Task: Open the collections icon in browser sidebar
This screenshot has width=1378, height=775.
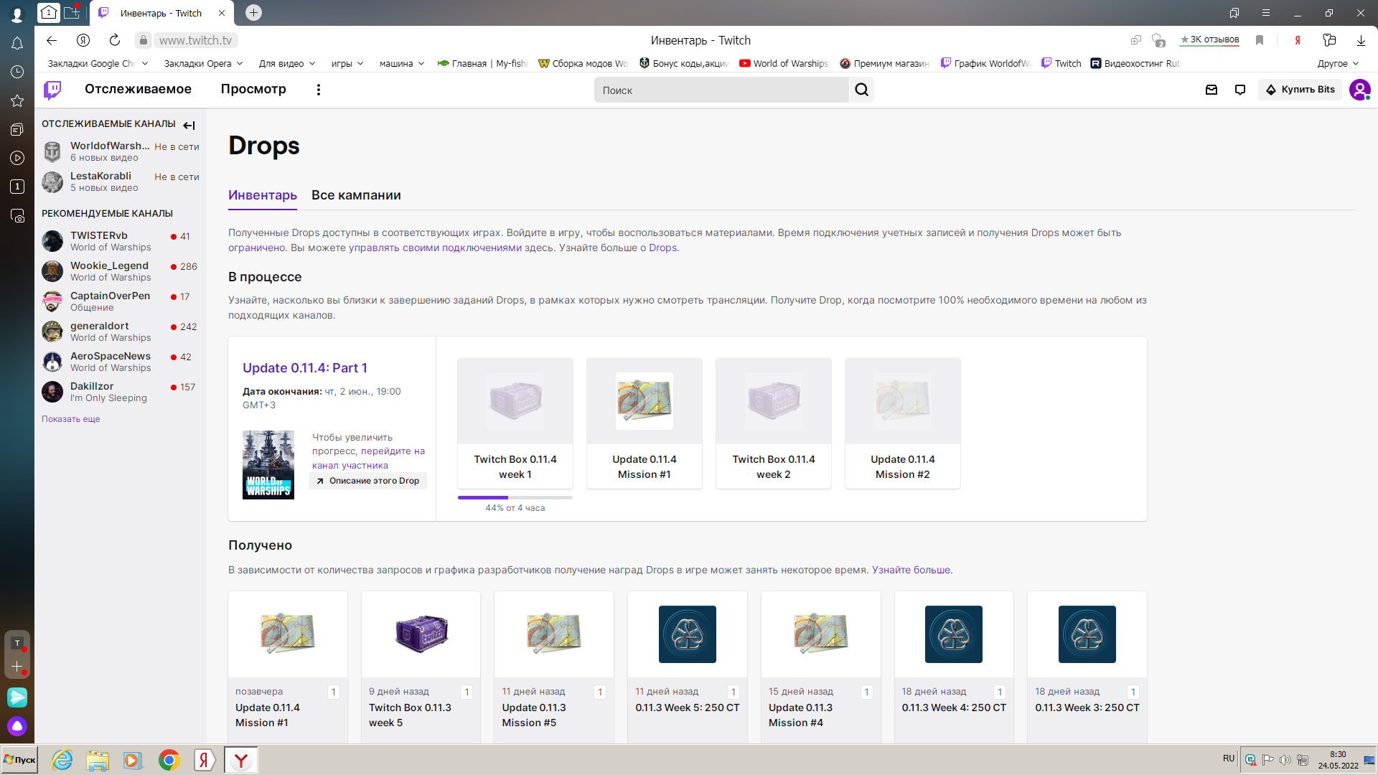Action: coord(17,129)
